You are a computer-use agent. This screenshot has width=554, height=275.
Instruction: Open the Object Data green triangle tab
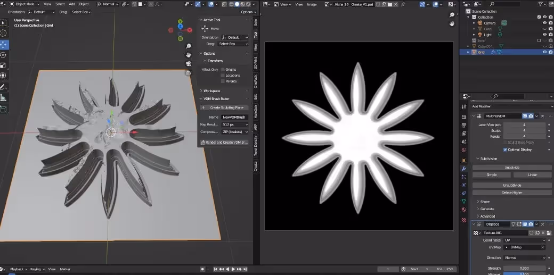pos(464,201)
